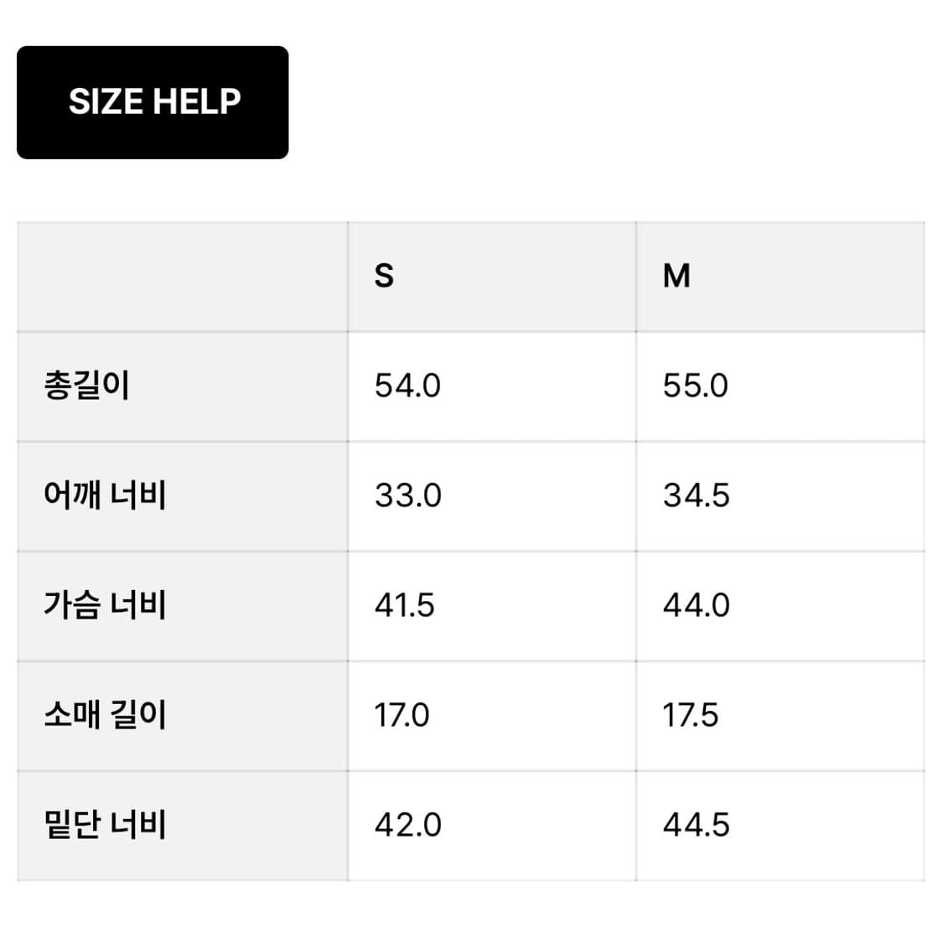
Task: Click the 44.5 hem width cell
Action: [696, 825]
